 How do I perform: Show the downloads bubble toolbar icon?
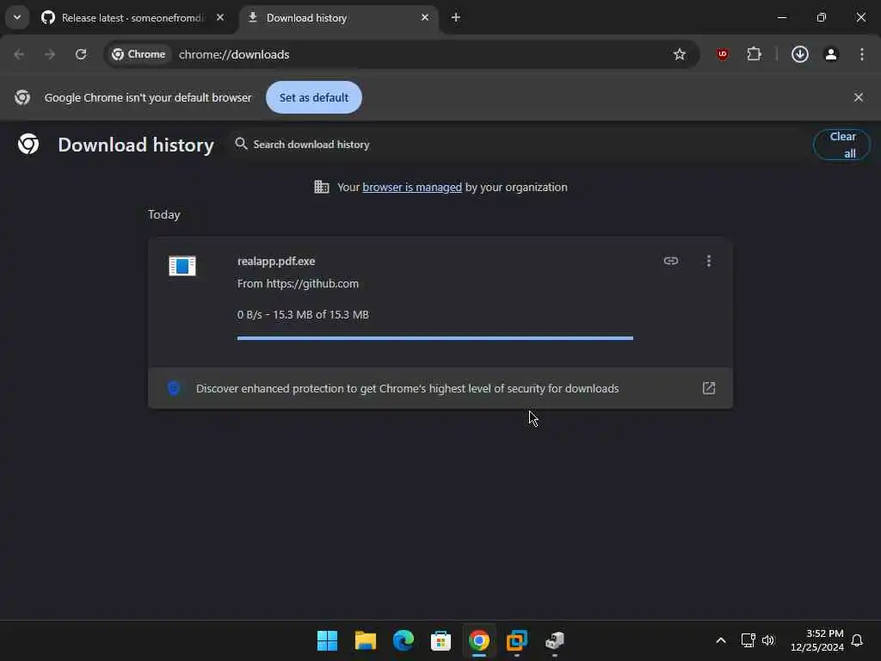point(799,54)
